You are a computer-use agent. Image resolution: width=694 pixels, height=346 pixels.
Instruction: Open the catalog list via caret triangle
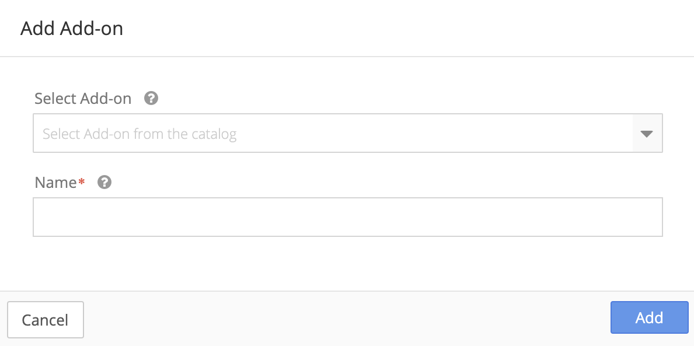tap(646, 134)
